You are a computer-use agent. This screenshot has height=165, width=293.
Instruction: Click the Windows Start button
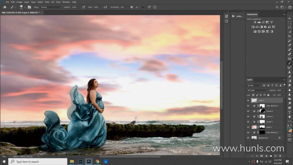click(4, 161)
